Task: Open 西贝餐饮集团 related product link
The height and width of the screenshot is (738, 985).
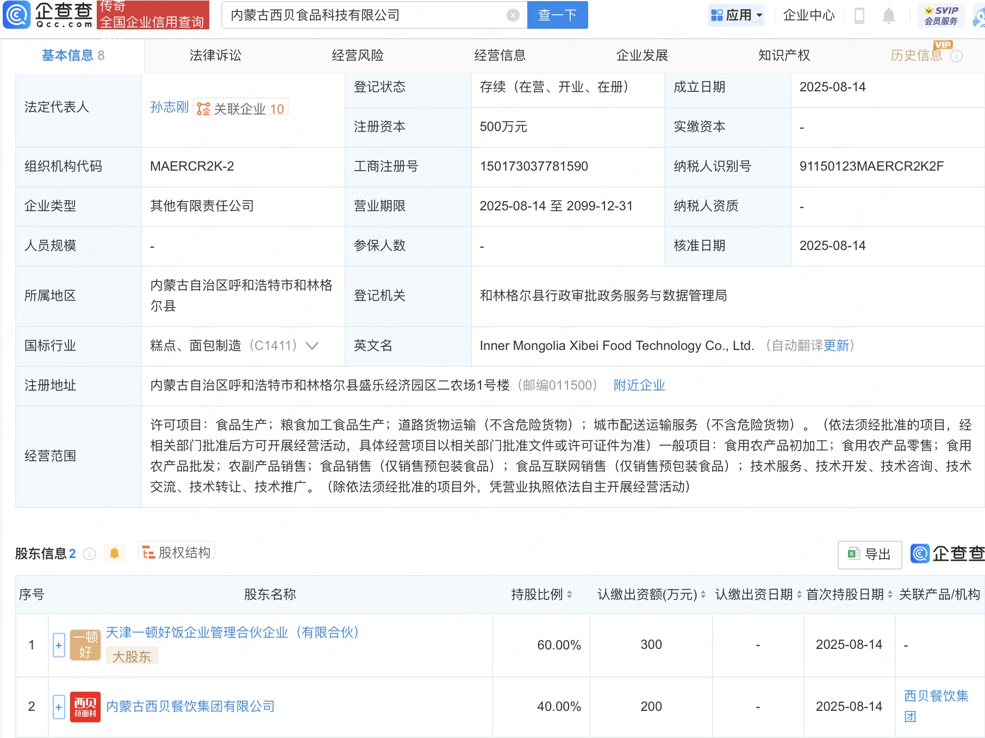Action: click(936, 706)
